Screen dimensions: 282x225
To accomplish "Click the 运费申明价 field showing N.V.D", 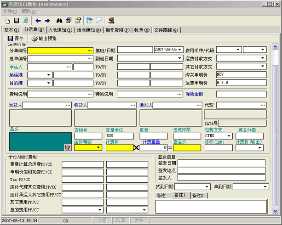I will [242, 83].
